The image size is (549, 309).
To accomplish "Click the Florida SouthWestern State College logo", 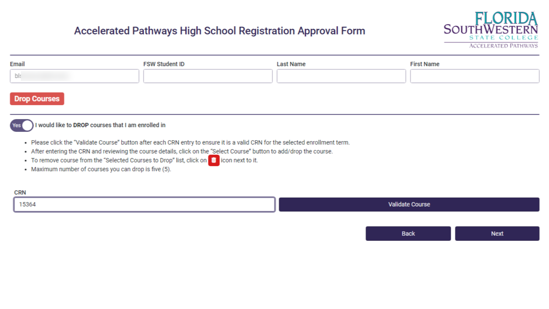I will pyautogui.click(x=491, y=30).
